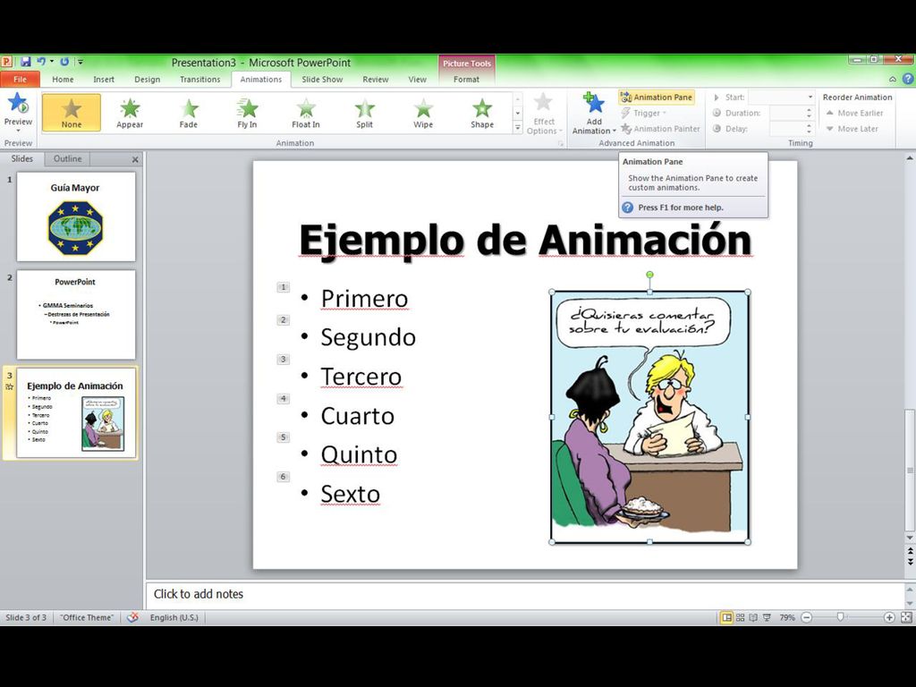The height and width of the screenshot is (687, 916).
Task: Click animation order marker 1 beside Primero
Action: point(283,287)
